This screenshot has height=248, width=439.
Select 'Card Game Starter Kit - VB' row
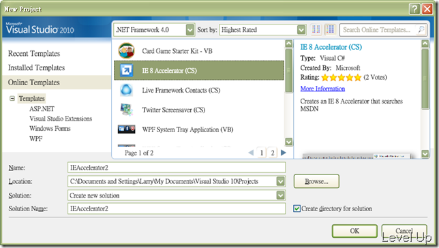click(x=199, y=50)
